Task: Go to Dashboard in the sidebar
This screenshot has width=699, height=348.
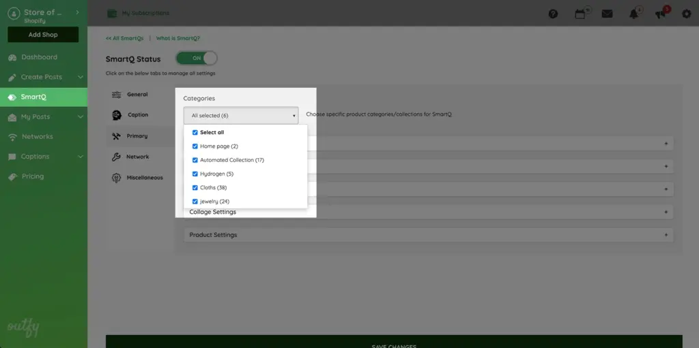Action: coord(39,57)
